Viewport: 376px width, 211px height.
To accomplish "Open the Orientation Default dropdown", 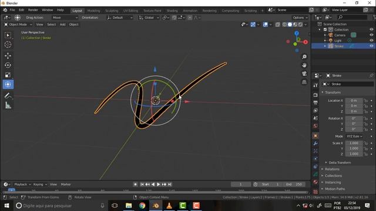I will [x=120, y=18].
